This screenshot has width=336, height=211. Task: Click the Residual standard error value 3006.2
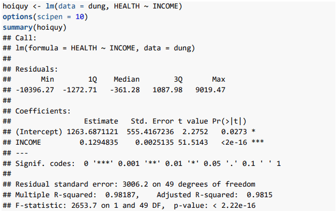135,184
